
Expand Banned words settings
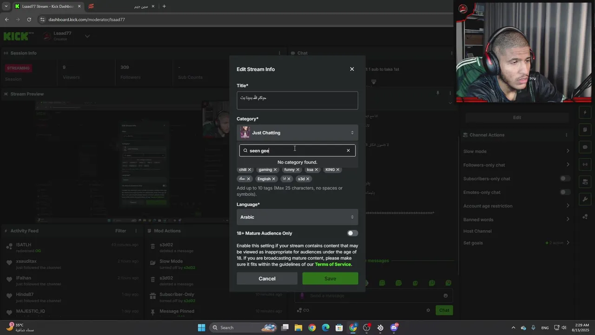pos(568,220)
